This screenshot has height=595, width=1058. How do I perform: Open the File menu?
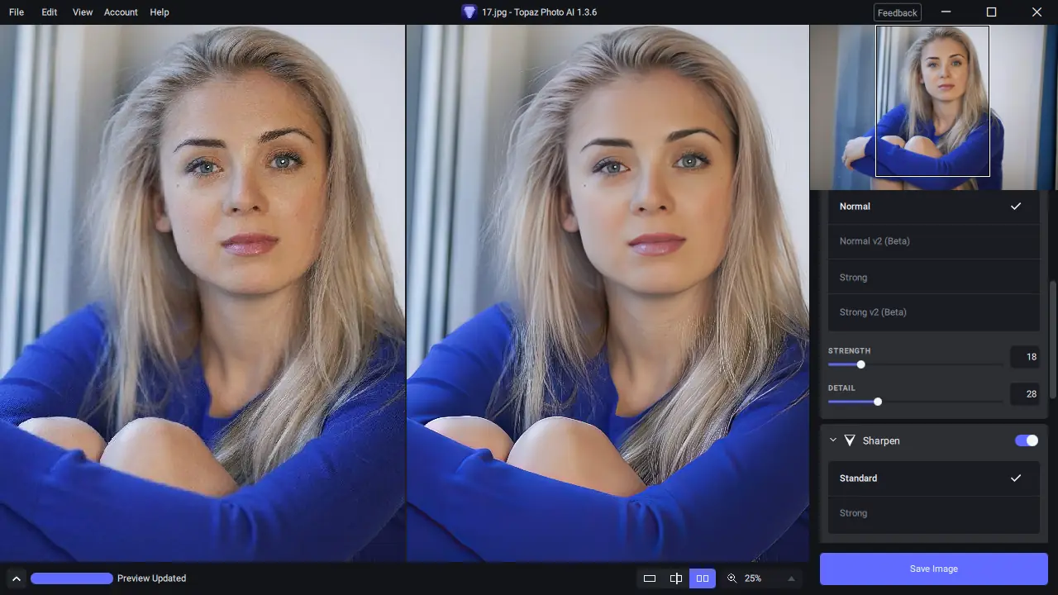tap(17, 12)
